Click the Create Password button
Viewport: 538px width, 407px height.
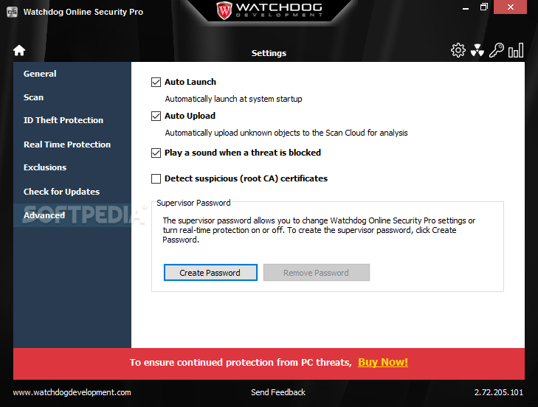pos(210,273)
